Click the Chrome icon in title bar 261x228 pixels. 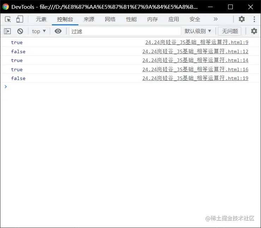(6, 7)
